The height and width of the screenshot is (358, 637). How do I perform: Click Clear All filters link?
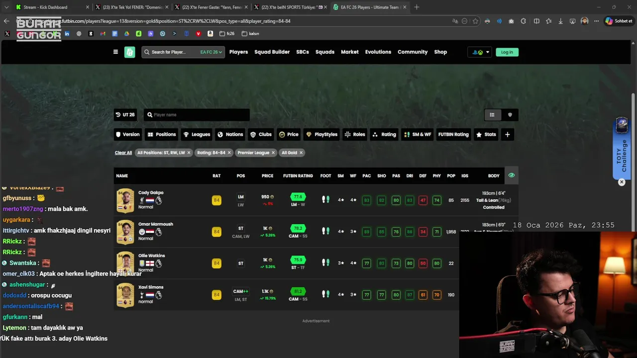pyautogui.click(x=123, y=153)
